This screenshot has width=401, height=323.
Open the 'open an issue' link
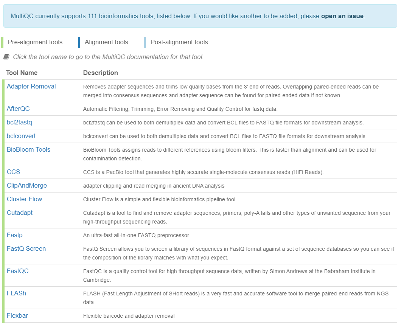point(342,16)
